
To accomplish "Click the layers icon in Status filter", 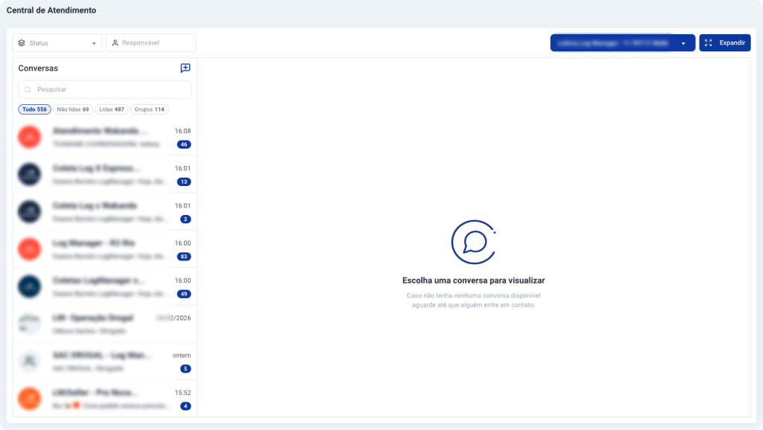I will coord(22,43).
